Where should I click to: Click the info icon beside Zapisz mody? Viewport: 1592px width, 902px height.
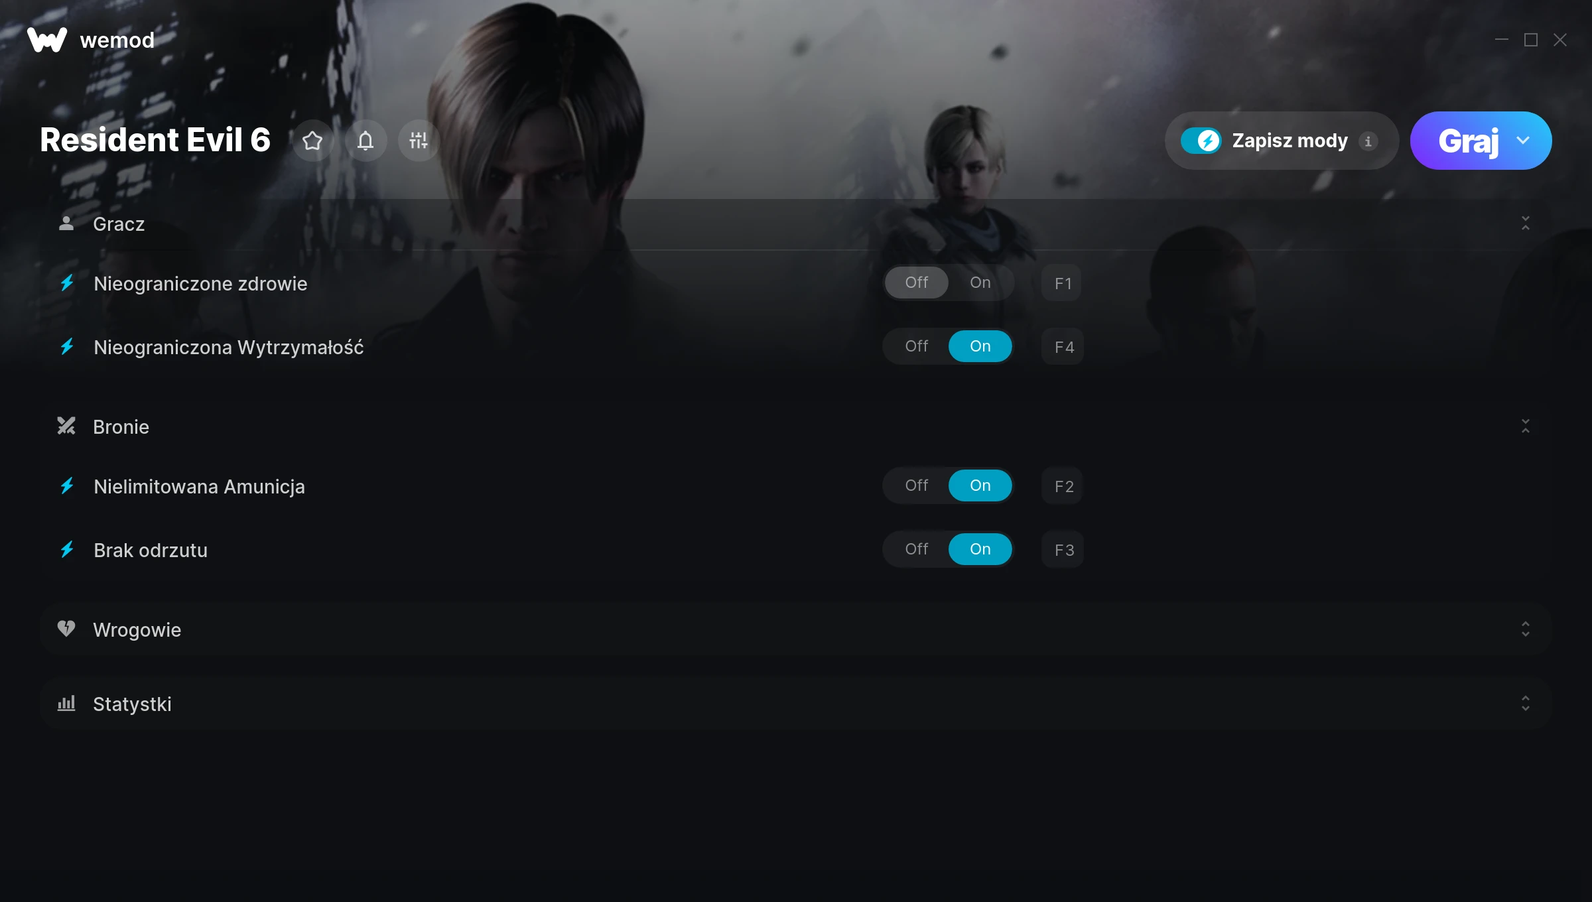[1368, 141]
